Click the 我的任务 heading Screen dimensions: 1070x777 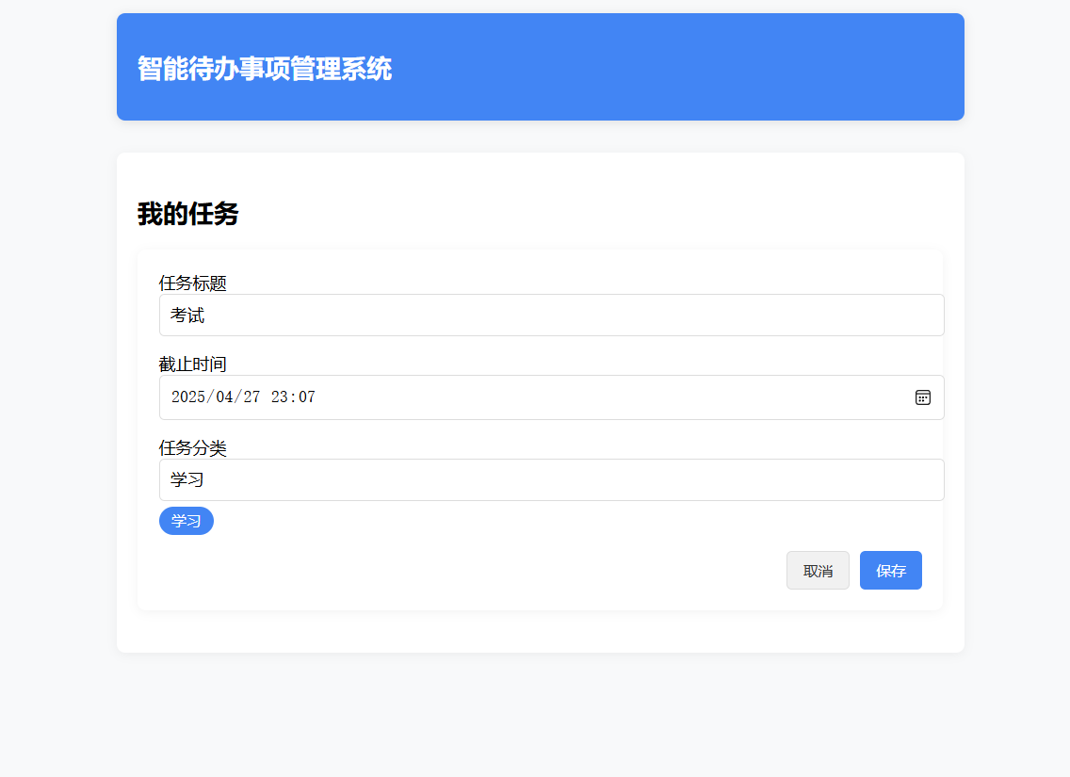click(x=188, y=214)
